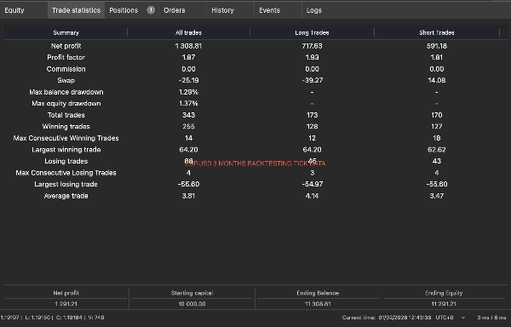The height and width of the screenshot is (327, 511).
Task: Open the Positions tab
Action: pyautogui.click(x=123, y=10)
